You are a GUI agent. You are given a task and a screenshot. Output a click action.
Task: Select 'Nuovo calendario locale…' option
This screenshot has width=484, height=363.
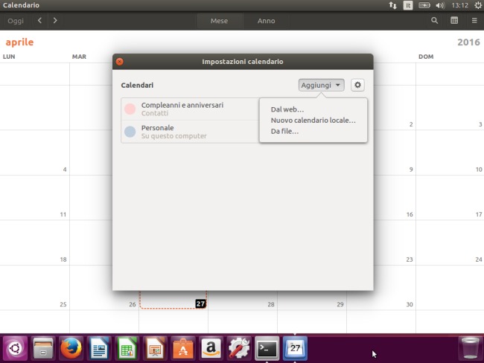point(313,121)
